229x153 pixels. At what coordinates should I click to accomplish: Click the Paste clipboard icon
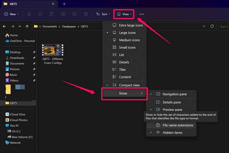[x=52, y=14]
